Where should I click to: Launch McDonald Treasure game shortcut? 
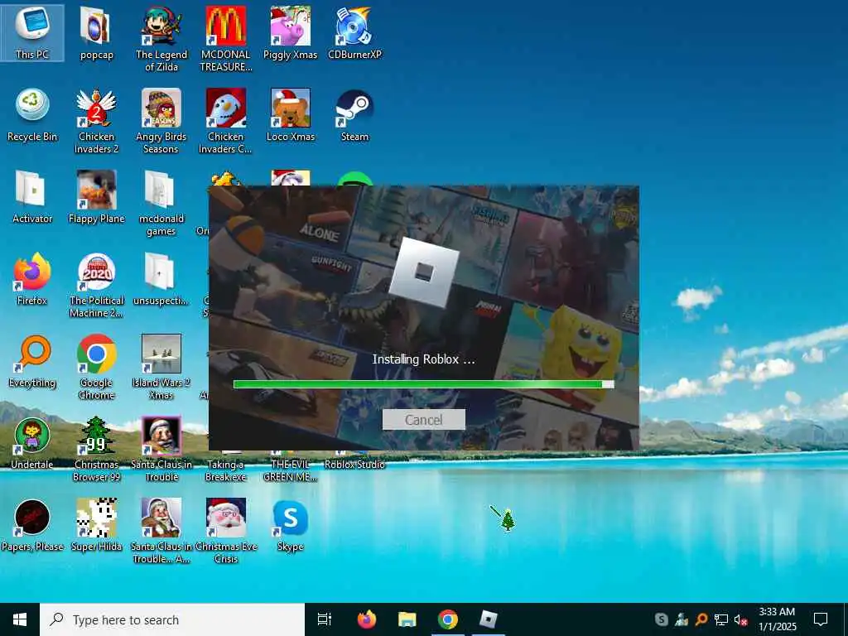click(x=225, y=38)
